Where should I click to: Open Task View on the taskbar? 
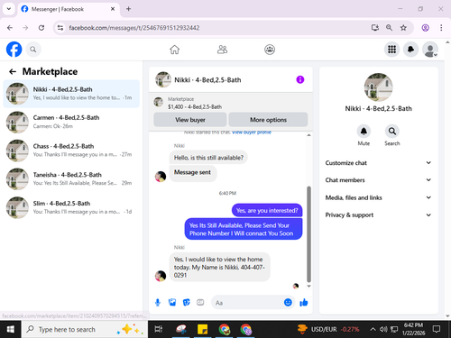[x=159, y=329]
